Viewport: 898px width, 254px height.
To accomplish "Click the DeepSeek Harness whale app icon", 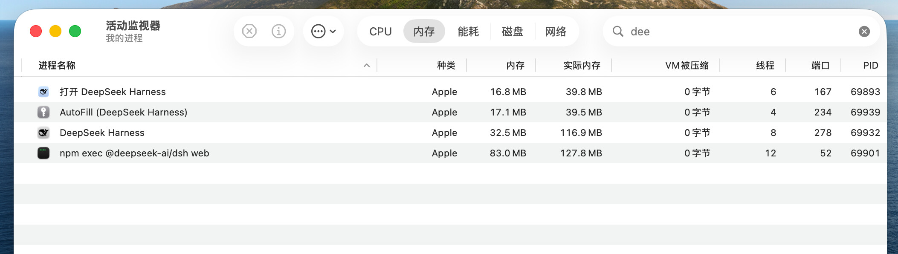I will [x=43, y=133].
